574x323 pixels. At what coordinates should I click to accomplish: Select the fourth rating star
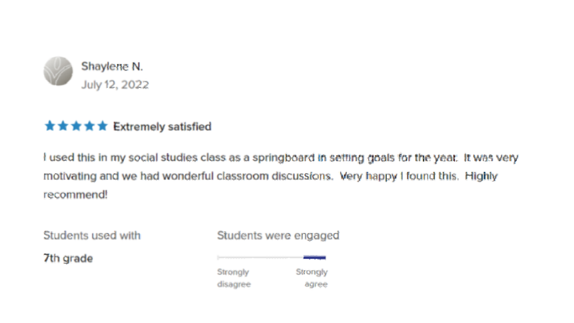click(x=89, y=126)
